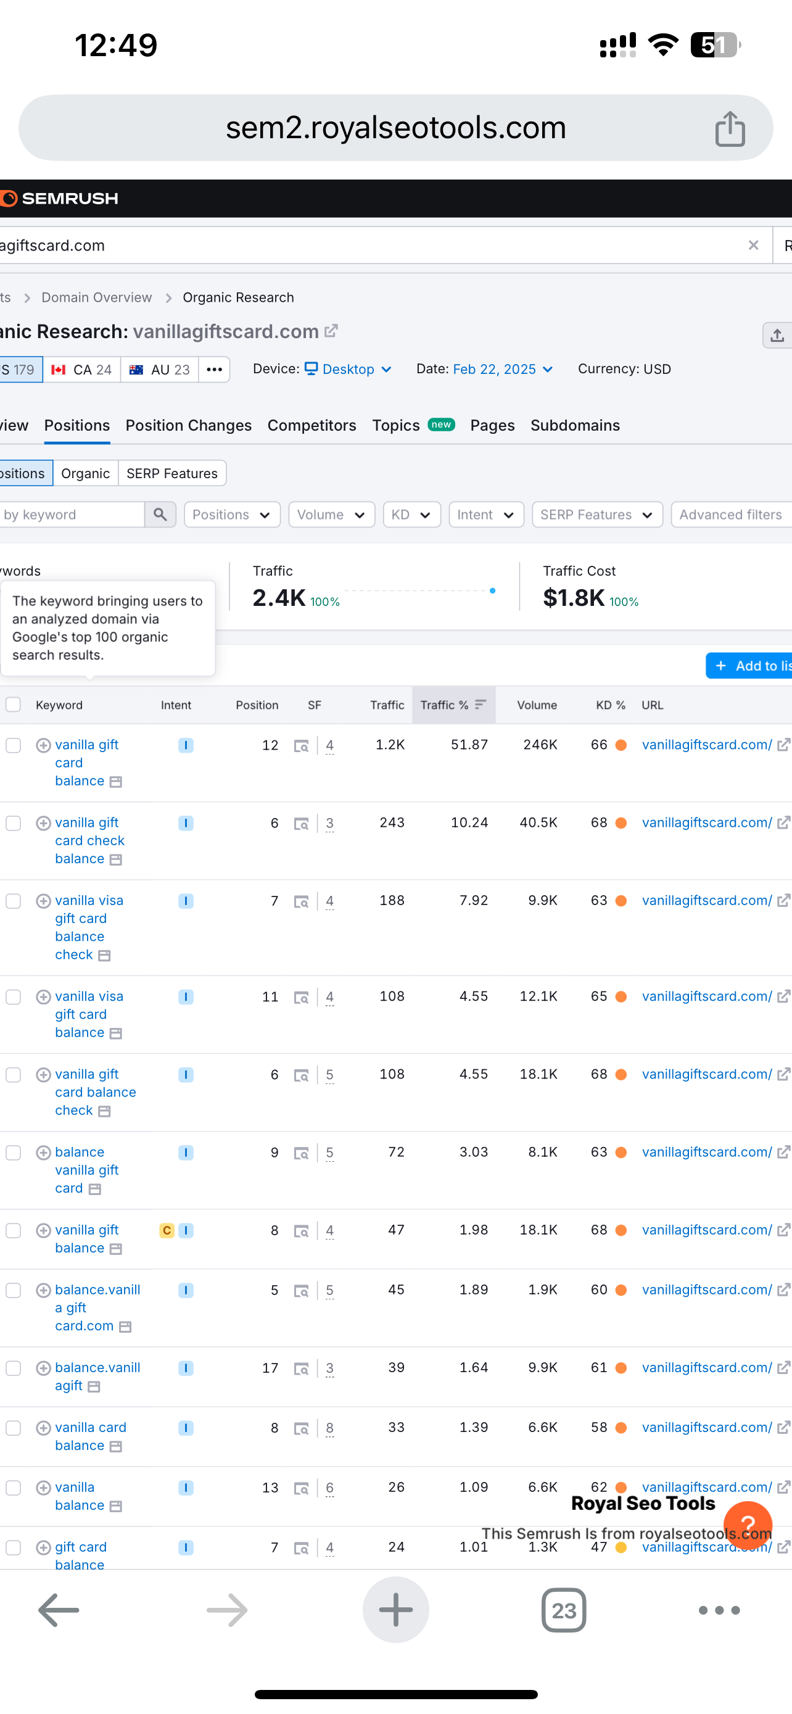The image size is (792, 1714).
Task: Open SERP snapshot icon in the 72 traffic row
Action: pyautogui.click(x=301, y=1153)
